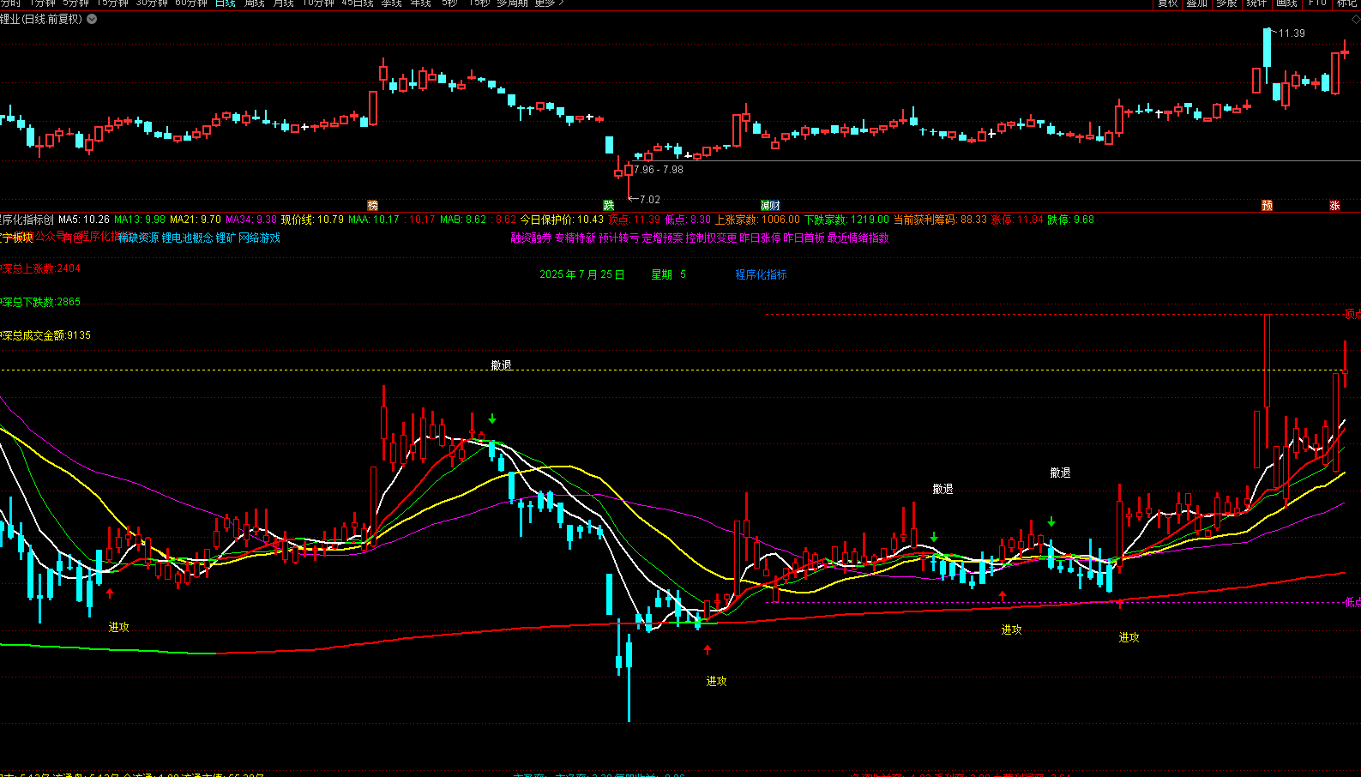Open the 多周期 multi-period option

coord(512,3)
